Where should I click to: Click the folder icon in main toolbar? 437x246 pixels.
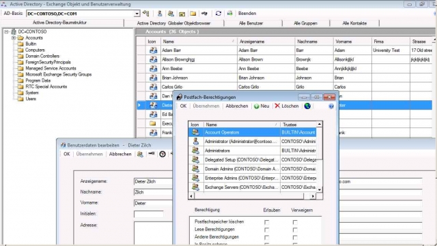pos(193,13)
